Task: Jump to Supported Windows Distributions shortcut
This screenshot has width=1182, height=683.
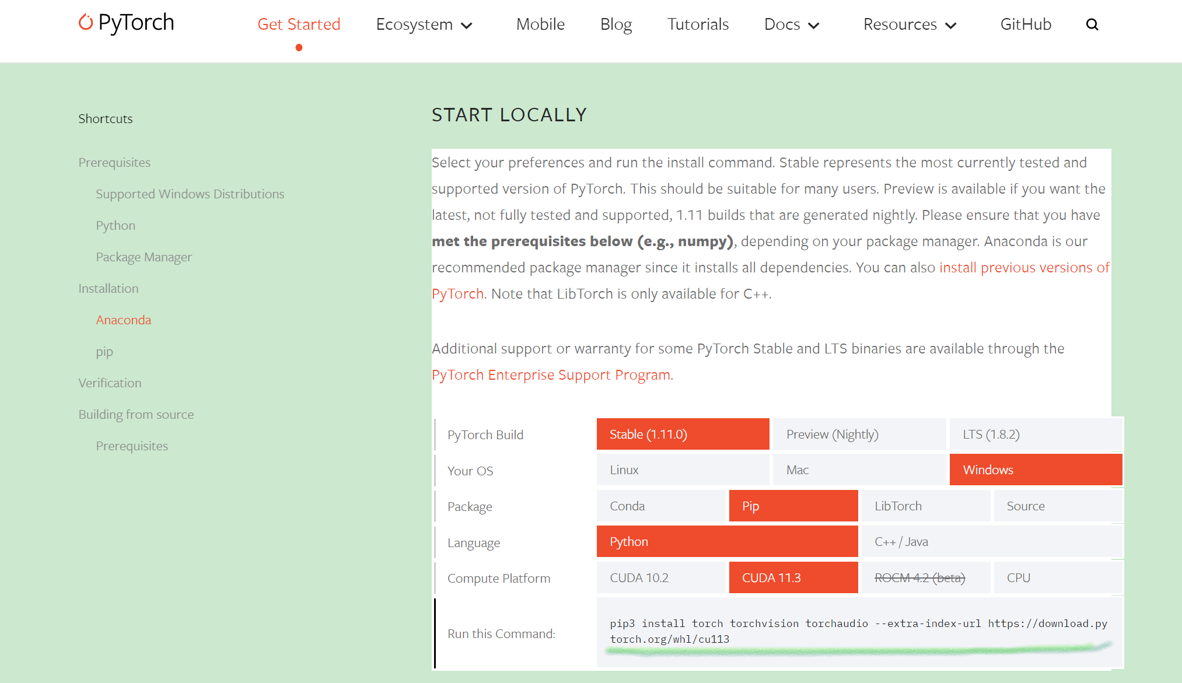Action: pyautogui.click(x=190, y=194)
